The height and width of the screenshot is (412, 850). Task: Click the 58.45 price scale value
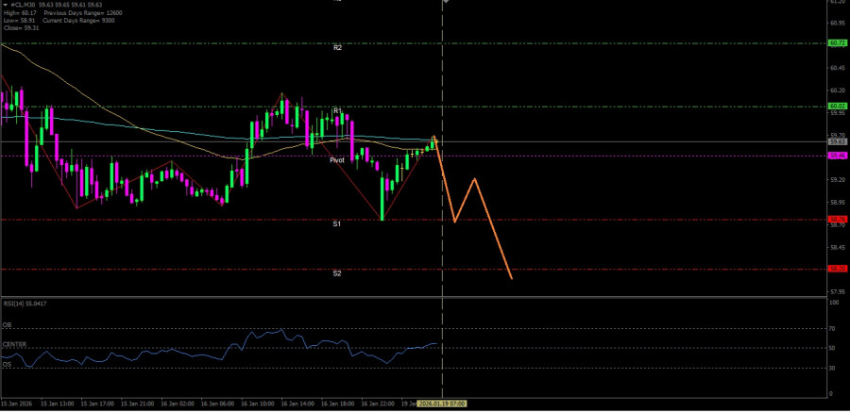[x=838, y=247]
